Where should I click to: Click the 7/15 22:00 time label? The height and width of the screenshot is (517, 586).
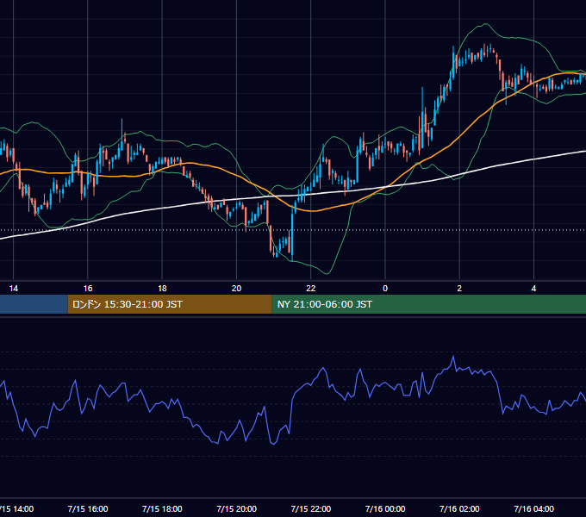[x=311, y=508]
